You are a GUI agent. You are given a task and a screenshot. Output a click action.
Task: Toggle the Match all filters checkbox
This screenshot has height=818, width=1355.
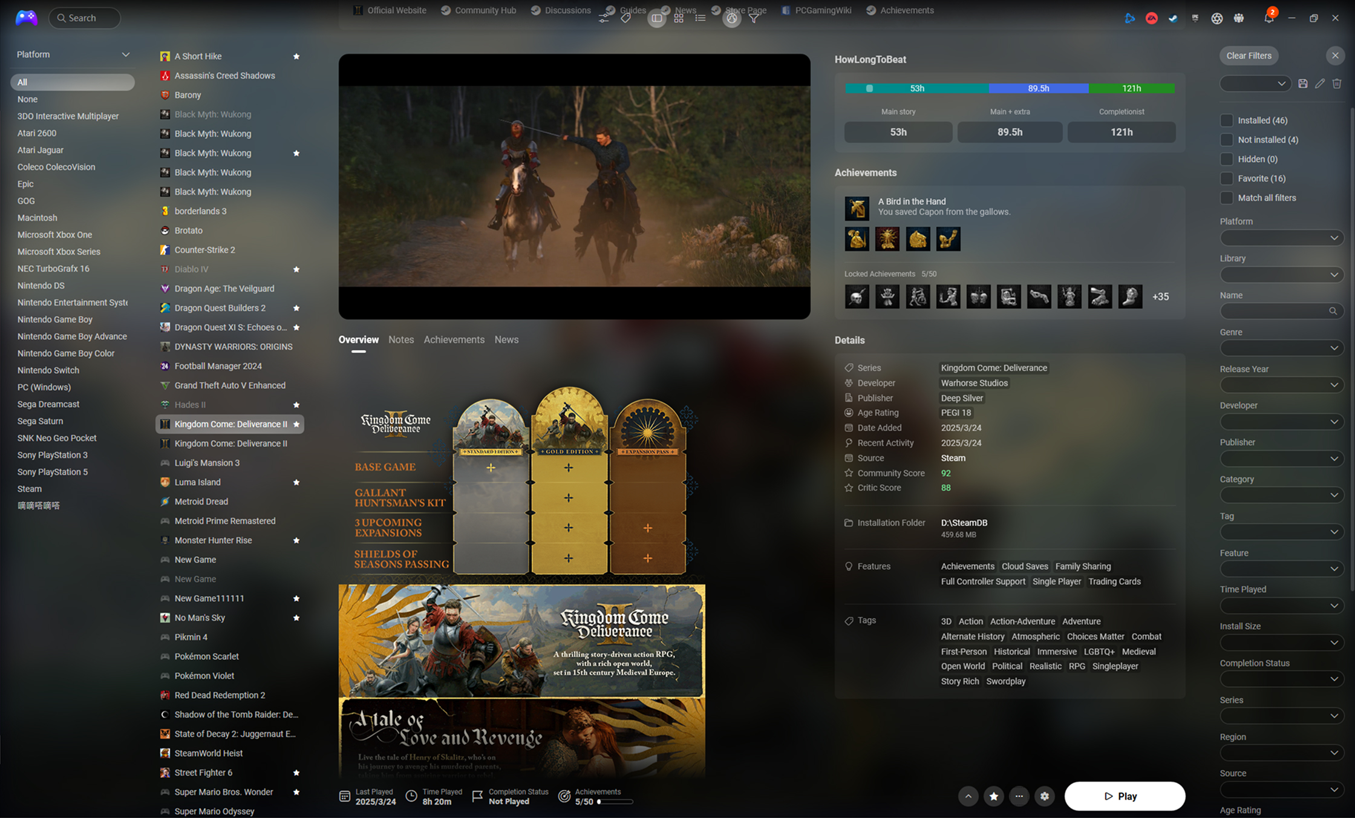pyautogui.click(x=1226, y=198)
